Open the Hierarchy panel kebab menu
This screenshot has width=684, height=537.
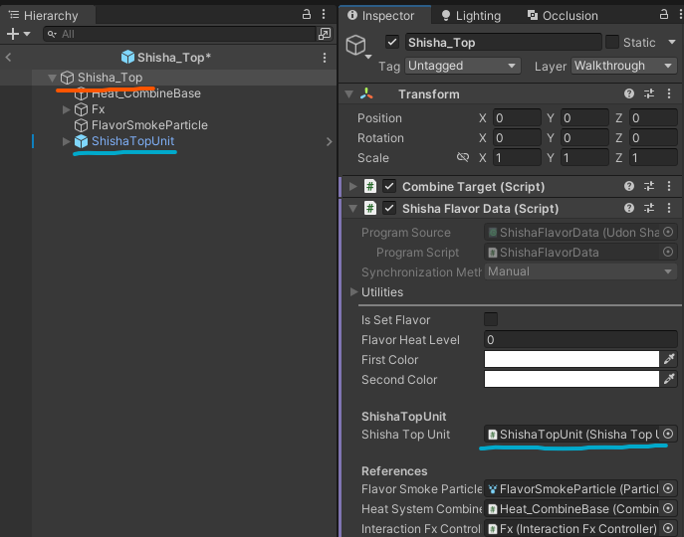pyautogui.click(x=324, y=14)
